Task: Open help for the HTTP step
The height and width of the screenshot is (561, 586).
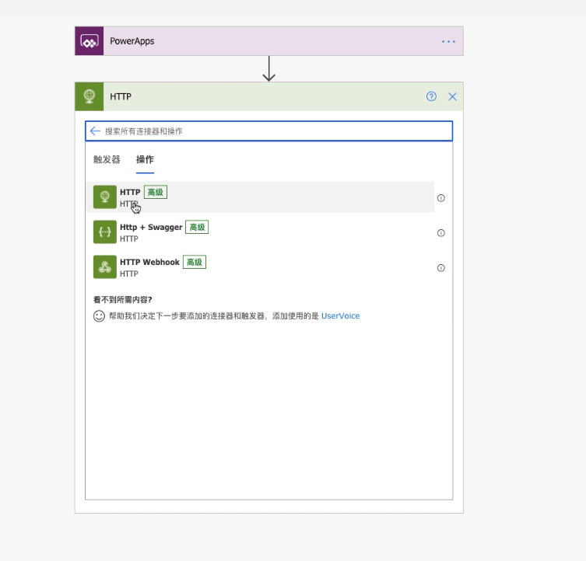Action: click(x=431, y=96)
